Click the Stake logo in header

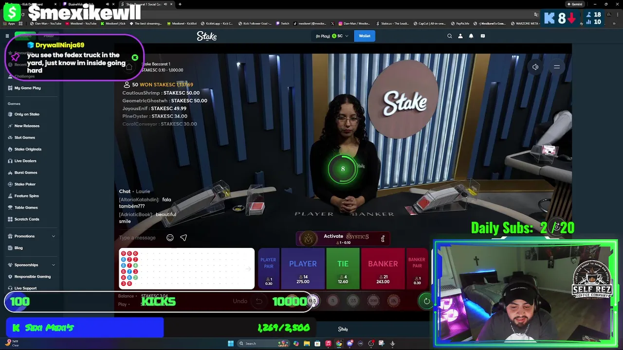click(x=207, y=36)
